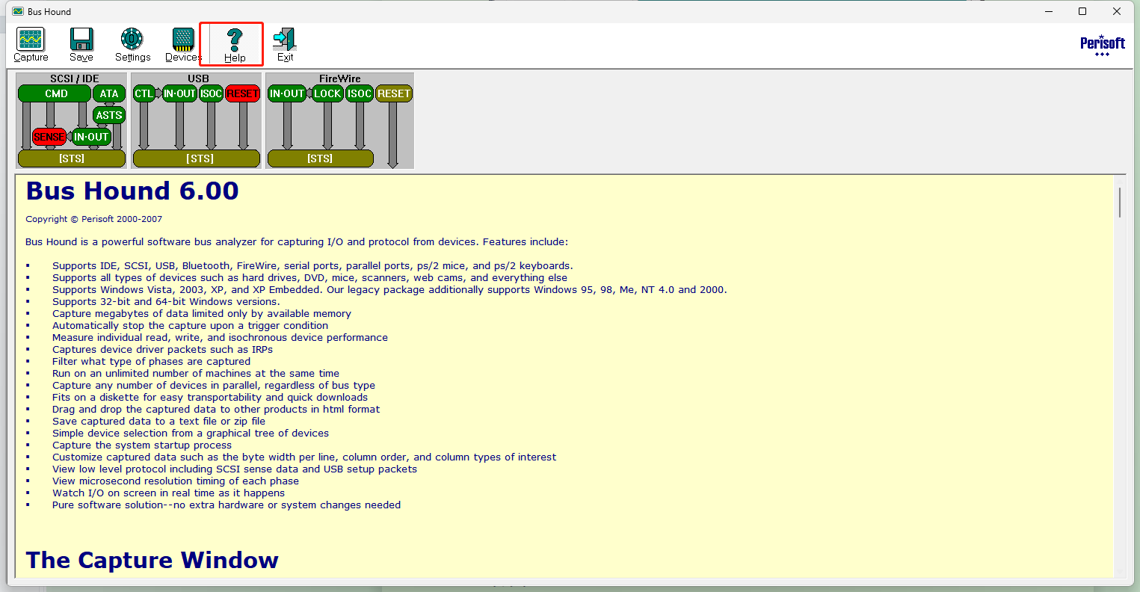The width and height of the screenshot is (1140, 592).
Task: Click the Exit toolbar icon
Action: click(285, 45)
